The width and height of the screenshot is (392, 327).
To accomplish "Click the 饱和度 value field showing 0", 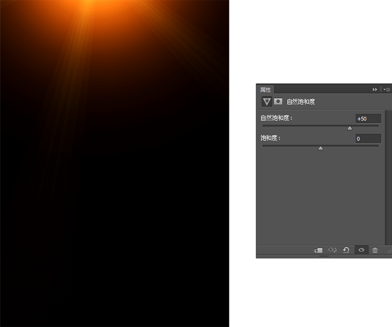I will click(368, 139).
